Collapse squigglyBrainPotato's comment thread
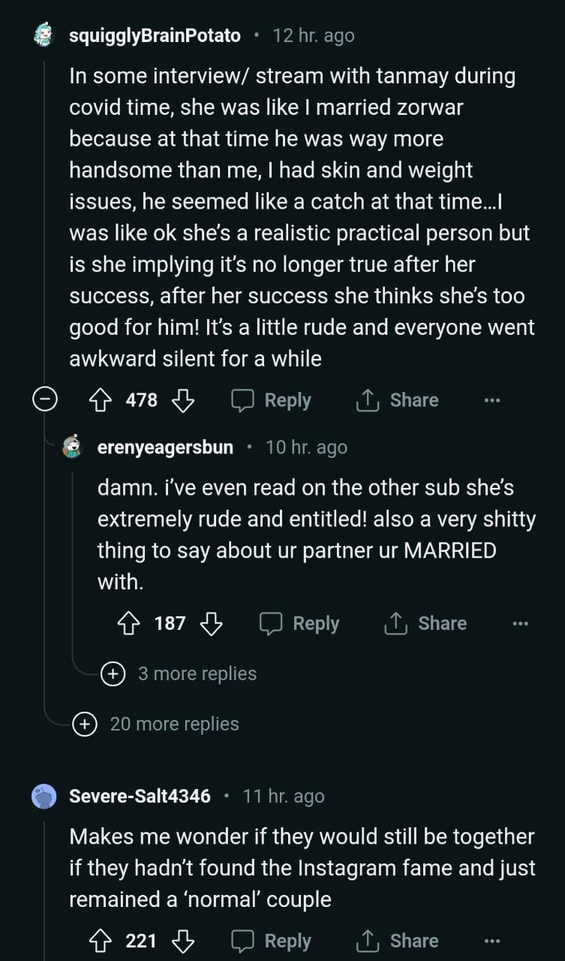The width and height of the screenshot is (565, 961). [45, 400]
